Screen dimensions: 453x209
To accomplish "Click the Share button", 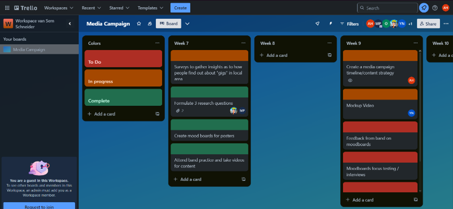I will tap(428, 23).
